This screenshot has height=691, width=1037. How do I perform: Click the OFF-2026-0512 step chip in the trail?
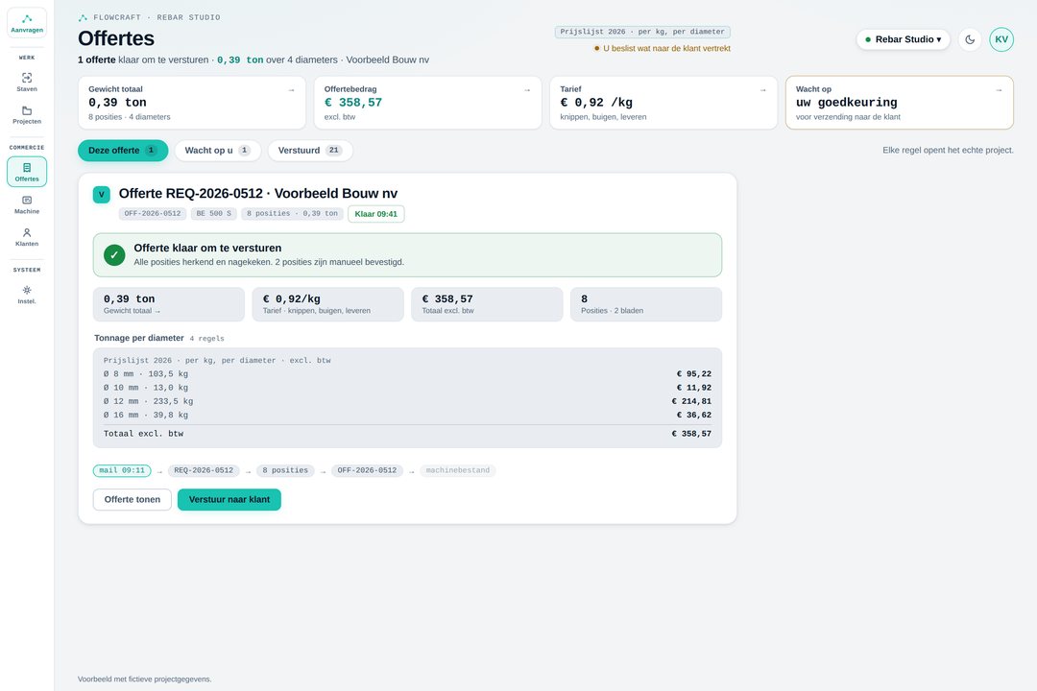[x=367, y=471]
